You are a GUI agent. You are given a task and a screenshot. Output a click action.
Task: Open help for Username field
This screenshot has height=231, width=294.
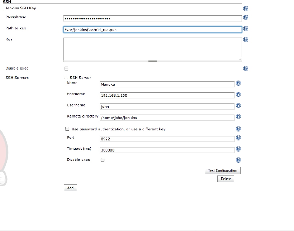coord(238,105)
